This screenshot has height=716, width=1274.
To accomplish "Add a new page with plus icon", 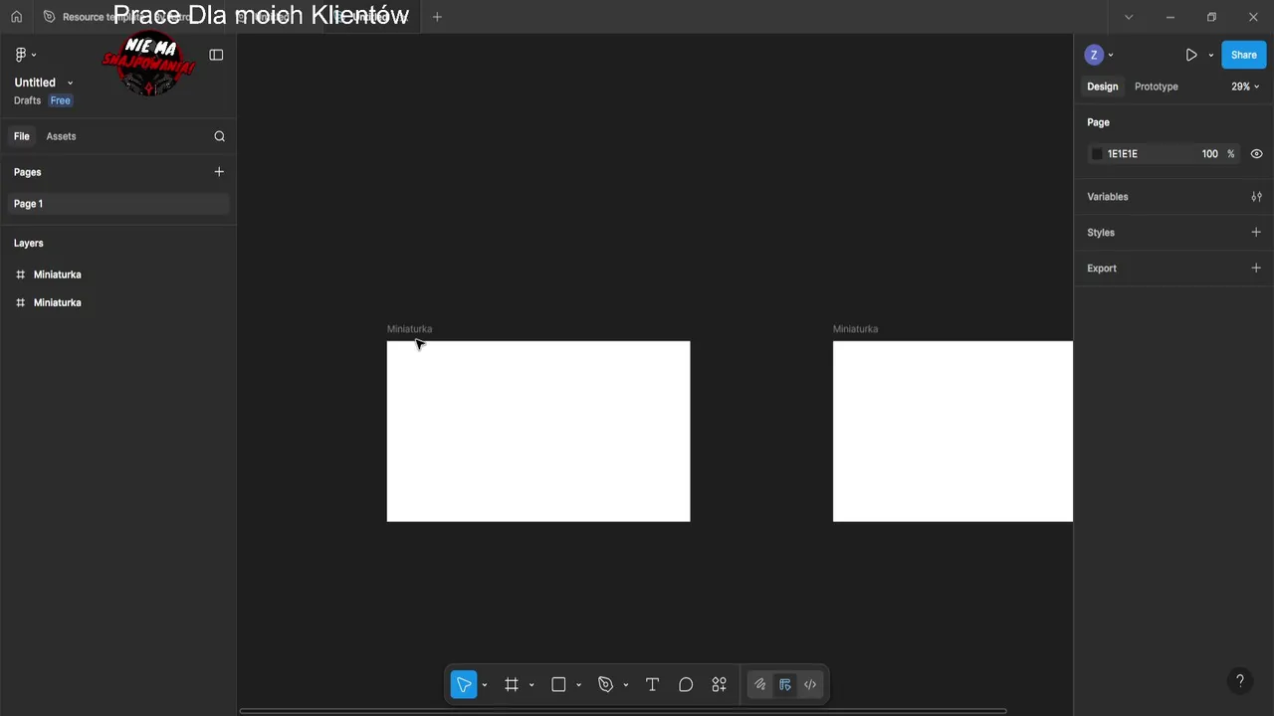I will [x=219, y=172].
